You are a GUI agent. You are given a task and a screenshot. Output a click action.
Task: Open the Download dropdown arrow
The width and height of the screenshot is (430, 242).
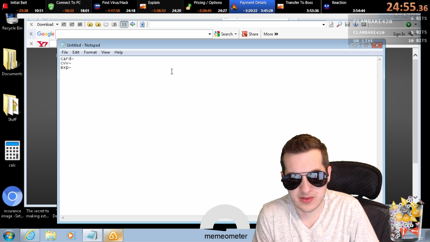[57, 25]
